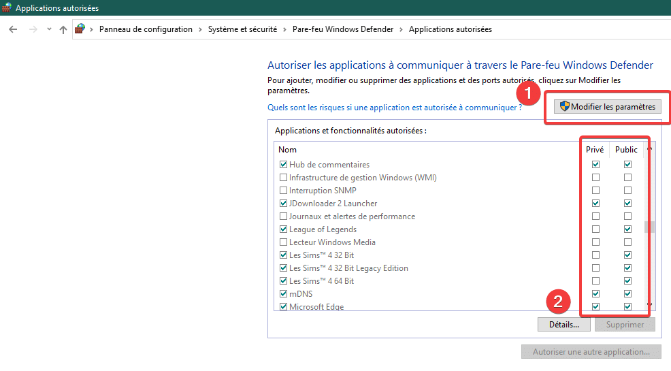671x371 pixels.
Task: Toggle Privé checkbox for Hub de commentaires
Action: [595, 164]
